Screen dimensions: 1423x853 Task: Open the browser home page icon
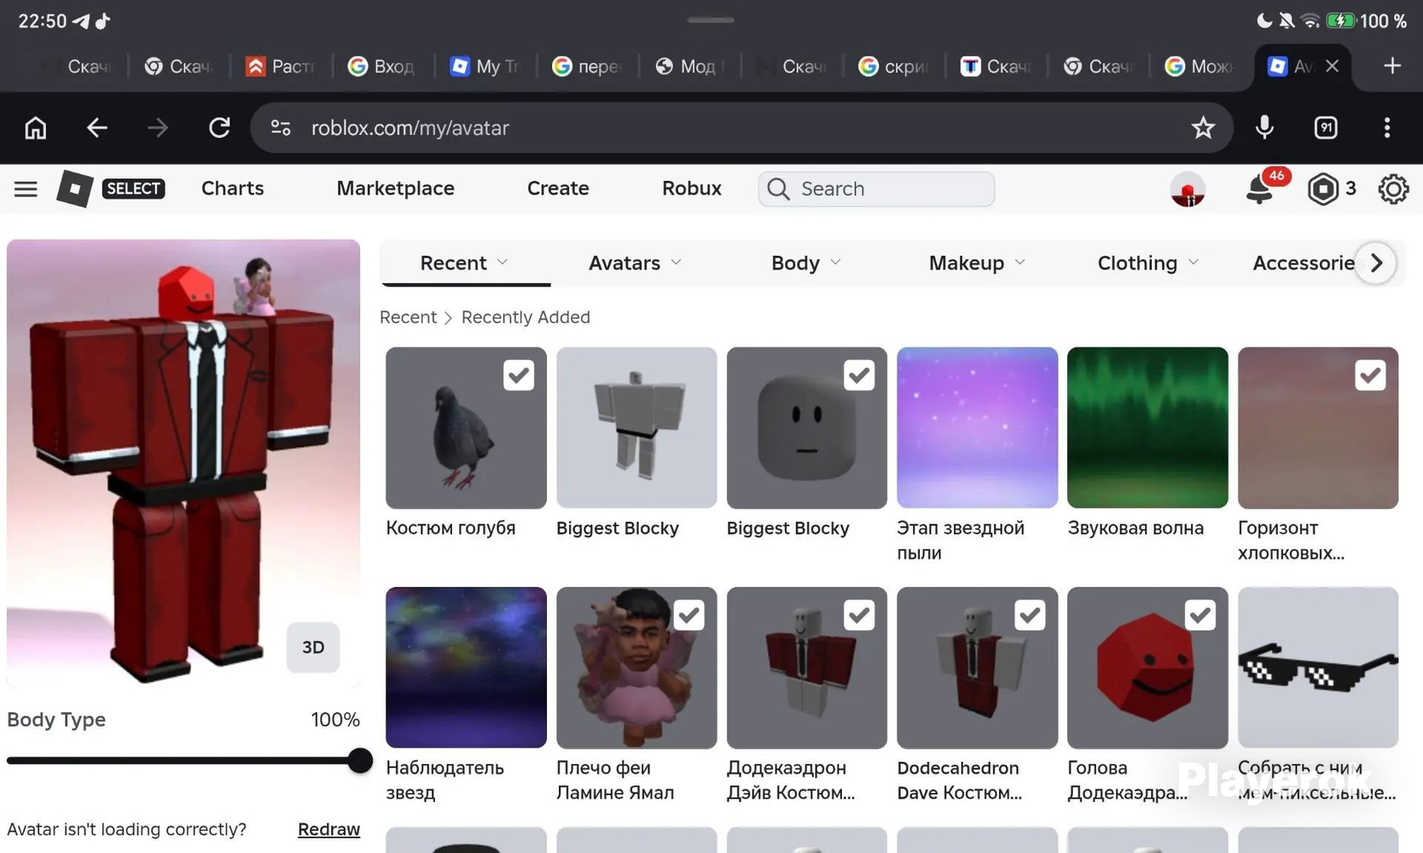(36, 128)
